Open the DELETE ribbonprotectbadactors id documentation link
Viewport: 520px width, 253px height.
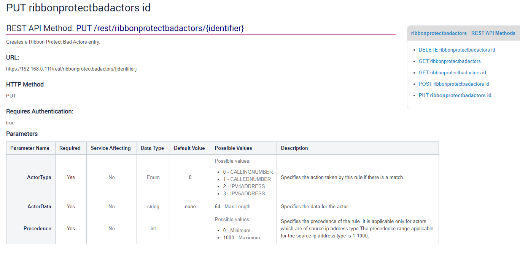point(457,50)
